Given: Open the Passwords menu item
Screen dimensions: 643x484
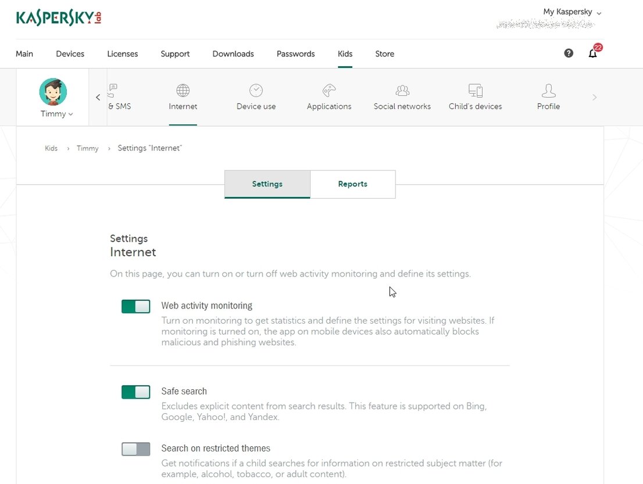Looking at the screenshot, I should (295, 53).
